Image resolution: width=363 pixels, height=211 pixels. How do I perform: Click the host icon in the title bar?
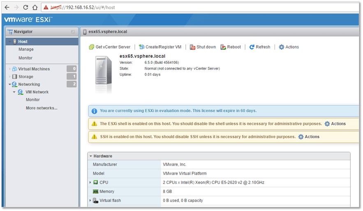85,32
